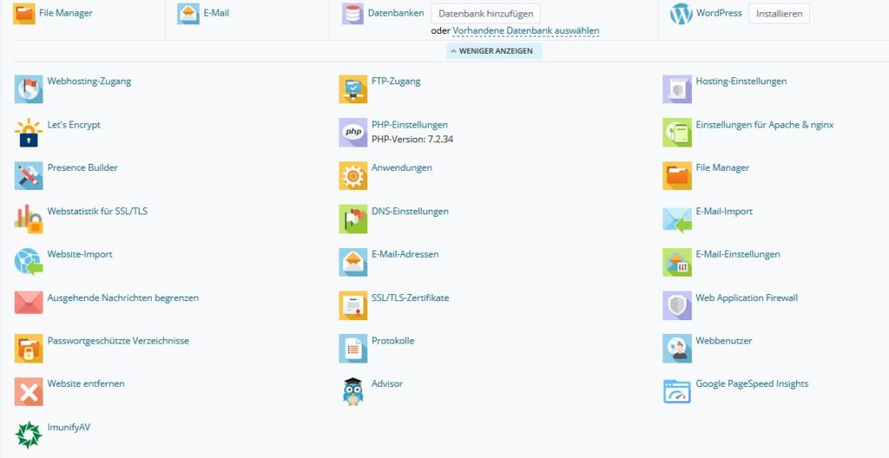Open the Webbenutzer link
This screenshot has height=458, width=889.
724,341
